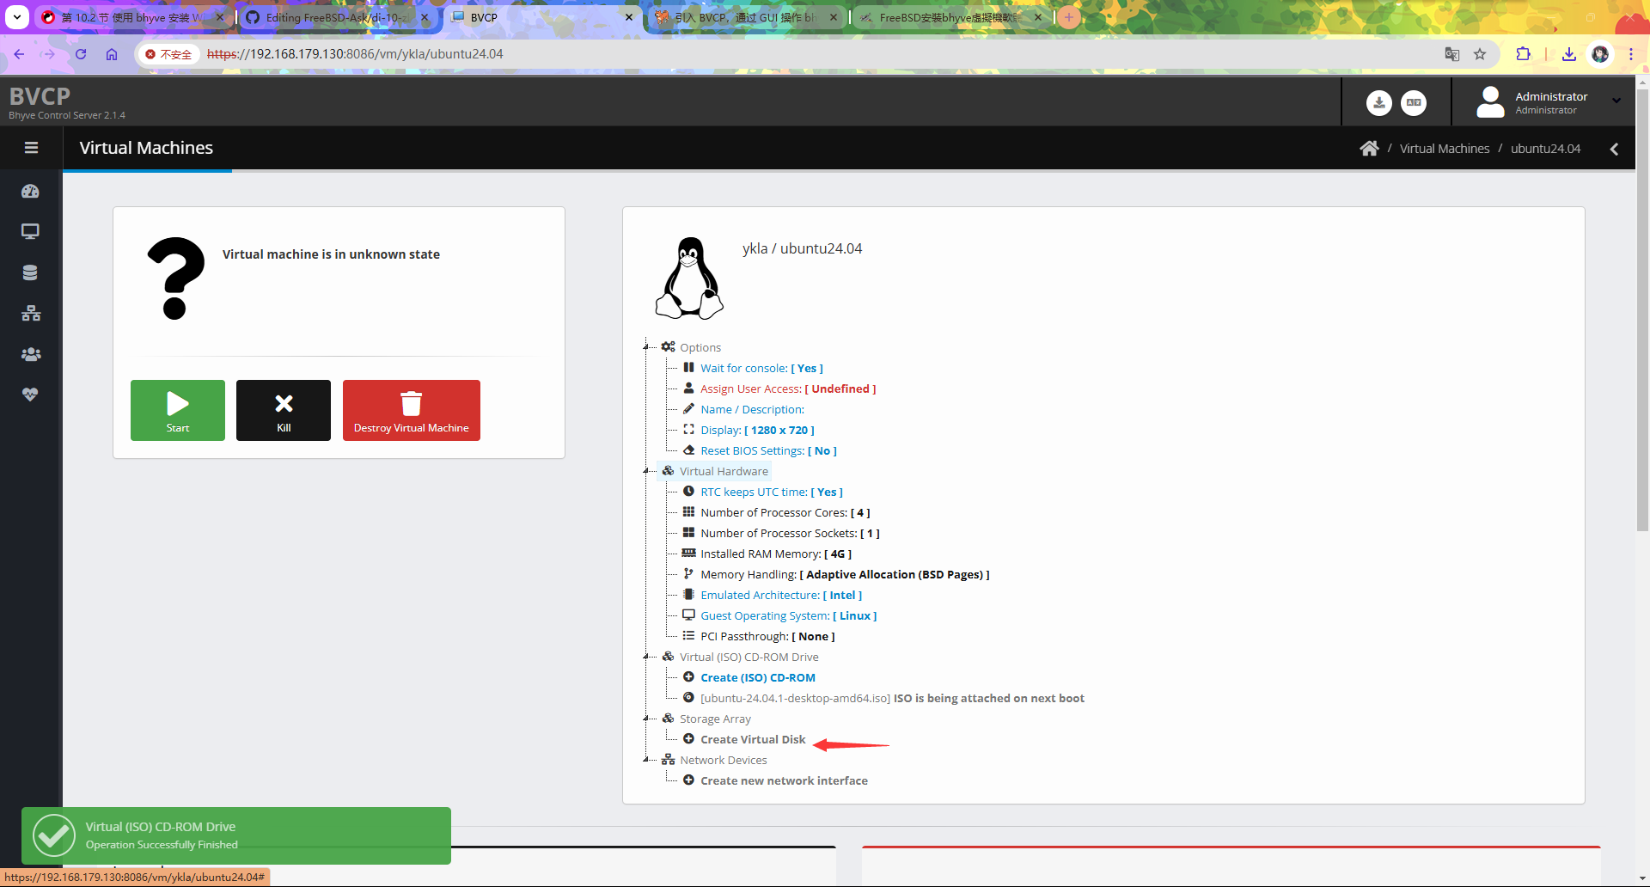The image size is (1650, 887).
Task: Click the browser reload icon
Action: [x=81, y=54]
